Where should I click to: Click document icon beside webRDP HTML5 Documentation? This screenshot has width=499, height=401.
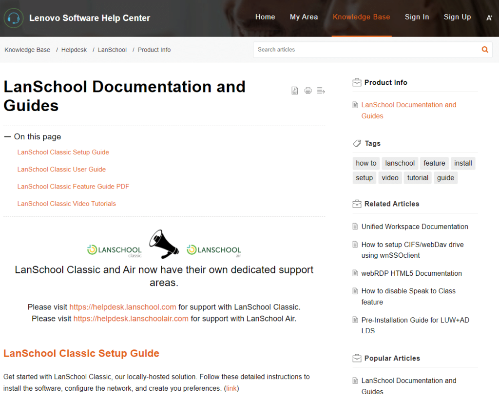point(355,273)
